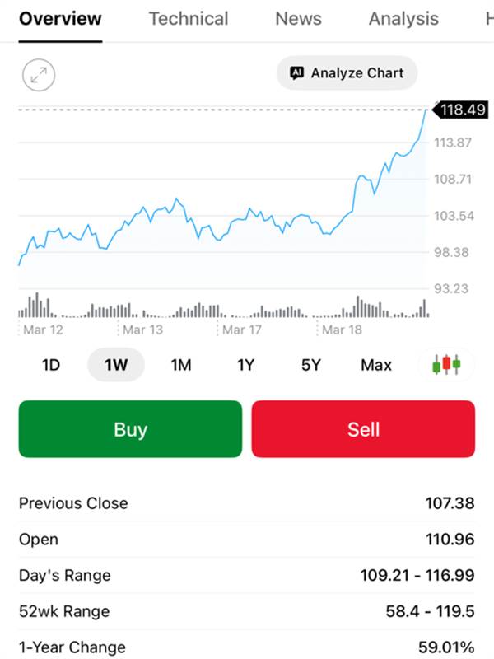Show the Max time range
Viewport: 494px width, 659px height.
tap(376, 365)
